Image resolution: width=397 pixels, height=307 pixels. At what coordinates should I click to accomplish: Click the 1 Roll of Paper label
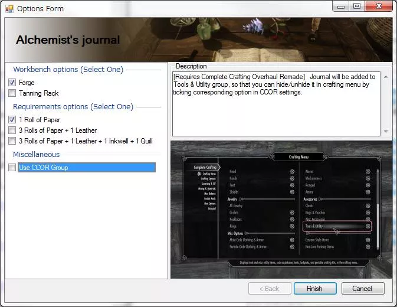40,120
